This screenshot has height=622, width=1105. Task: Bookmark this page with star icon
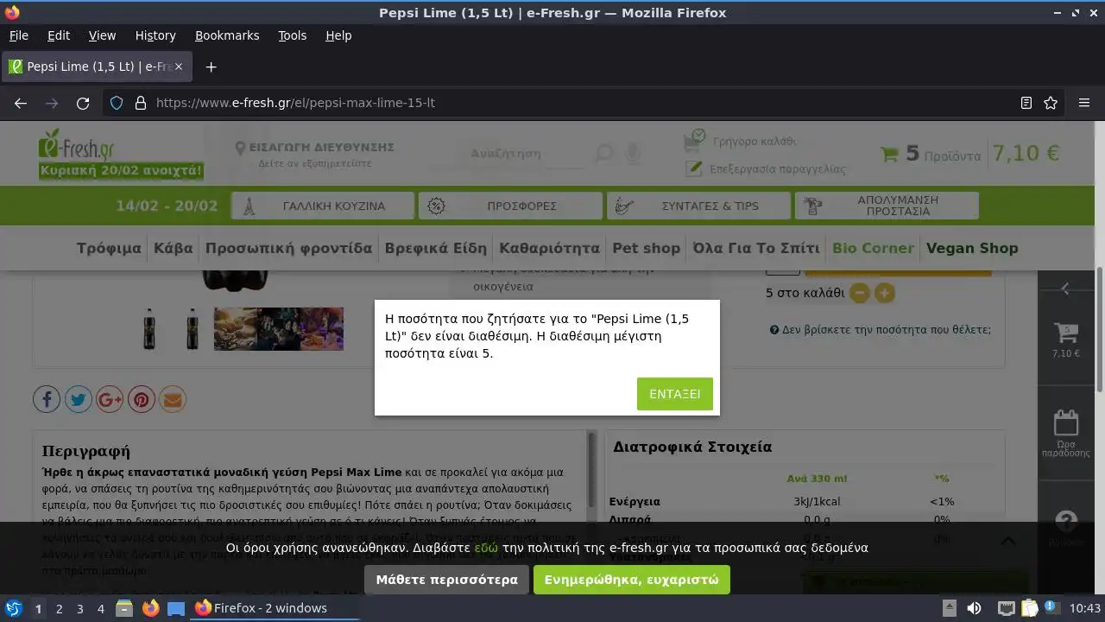(x=1051, y=103)
